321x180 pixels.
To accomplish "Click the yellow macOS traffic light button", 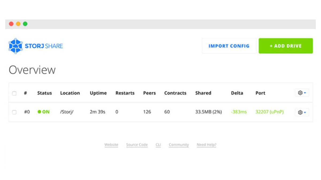I will click(x=18, y=23).
